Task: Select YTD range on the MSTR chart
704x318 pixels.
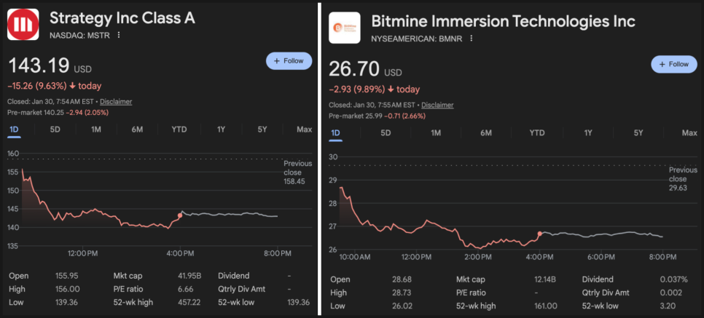Action: (x=179, y=130)
